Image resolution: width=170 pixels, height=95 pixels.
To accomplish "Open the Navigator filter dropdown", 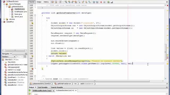I will pos(20,57).
